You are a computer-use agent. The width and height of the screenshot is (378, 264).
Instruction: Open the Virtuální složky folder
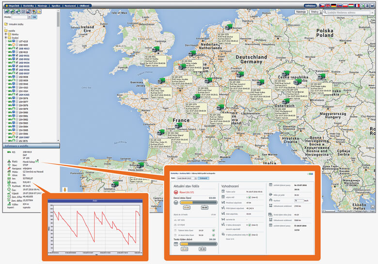click(14, 24)
